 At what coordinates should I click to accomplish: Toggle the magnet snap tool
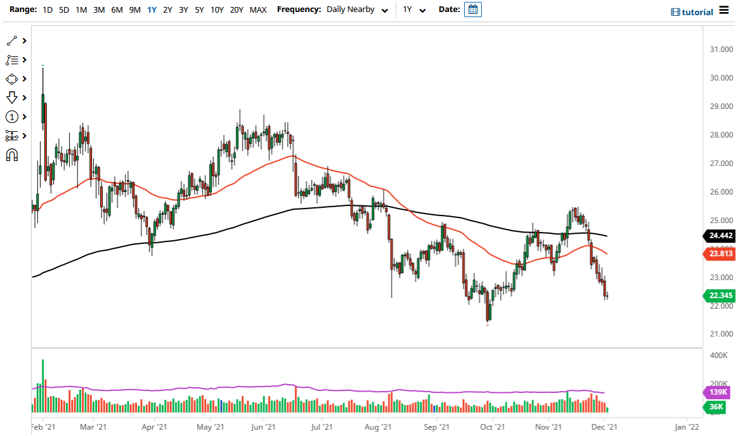click(12, 155)
